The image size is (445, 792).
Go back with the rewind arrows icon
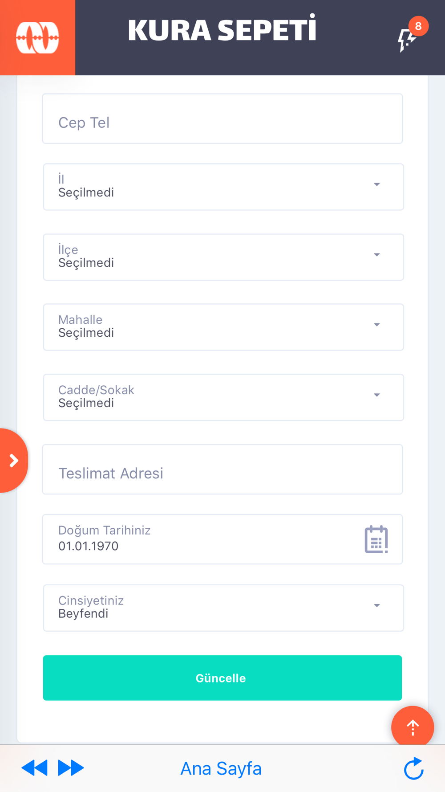pos(34,768)
